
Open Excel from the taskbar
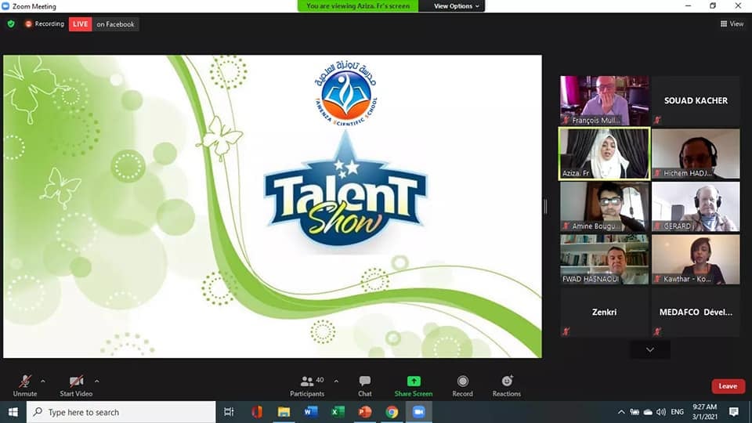click(x=338, y=412)
